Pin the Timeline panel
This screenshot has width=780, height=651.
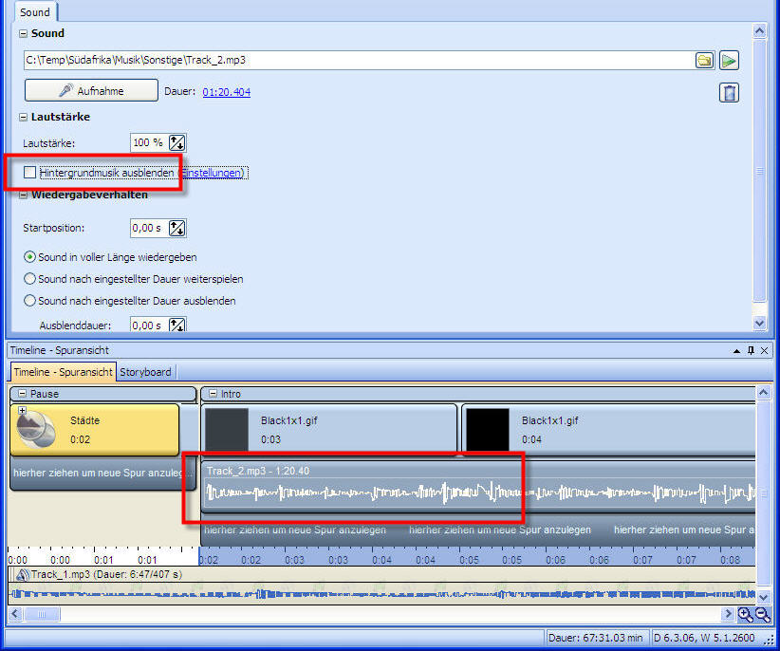tap(751, 350)
